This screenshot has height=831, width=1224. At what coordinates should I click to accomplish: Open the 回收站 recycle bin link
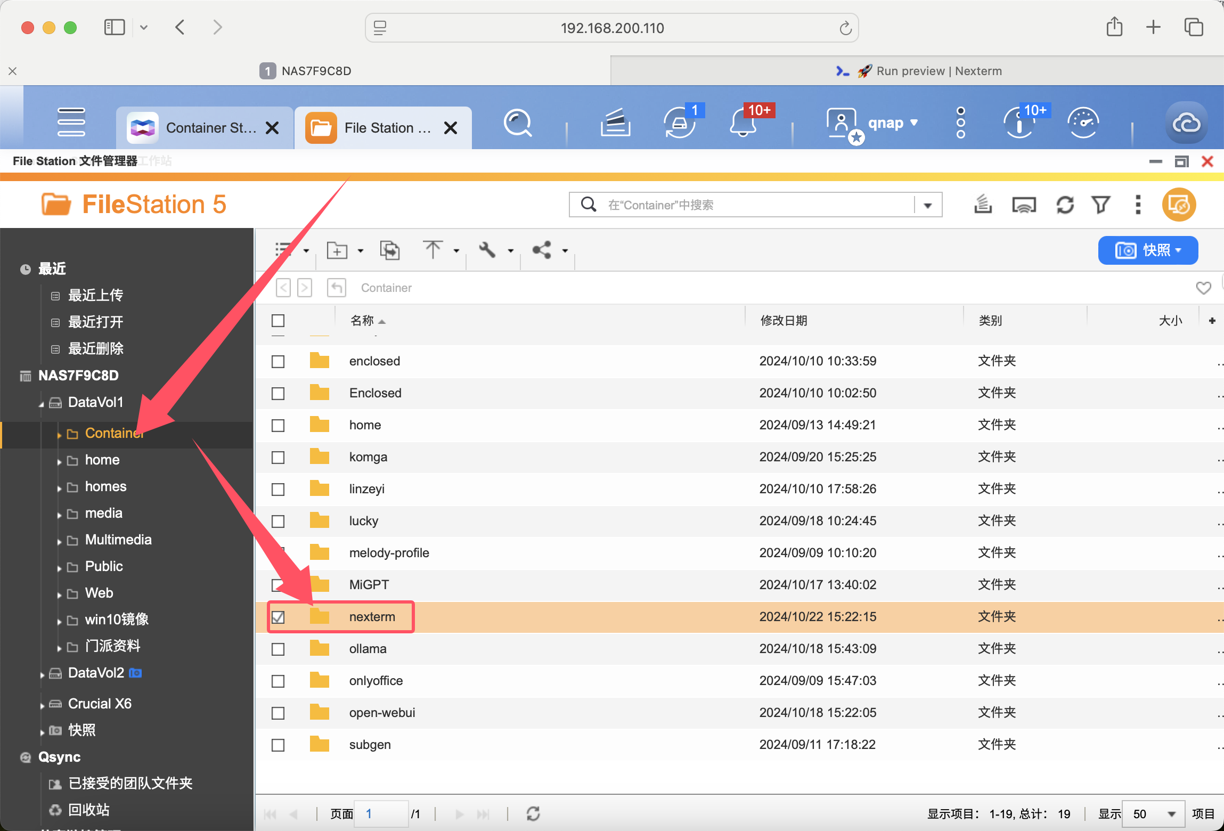pos(88,810)
